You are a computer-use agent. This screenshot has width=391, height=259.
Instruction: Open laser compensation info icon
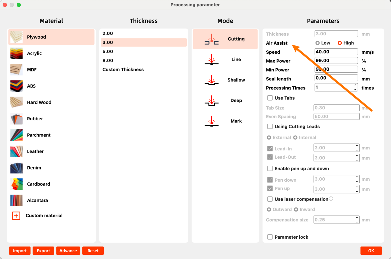[331, 199]
